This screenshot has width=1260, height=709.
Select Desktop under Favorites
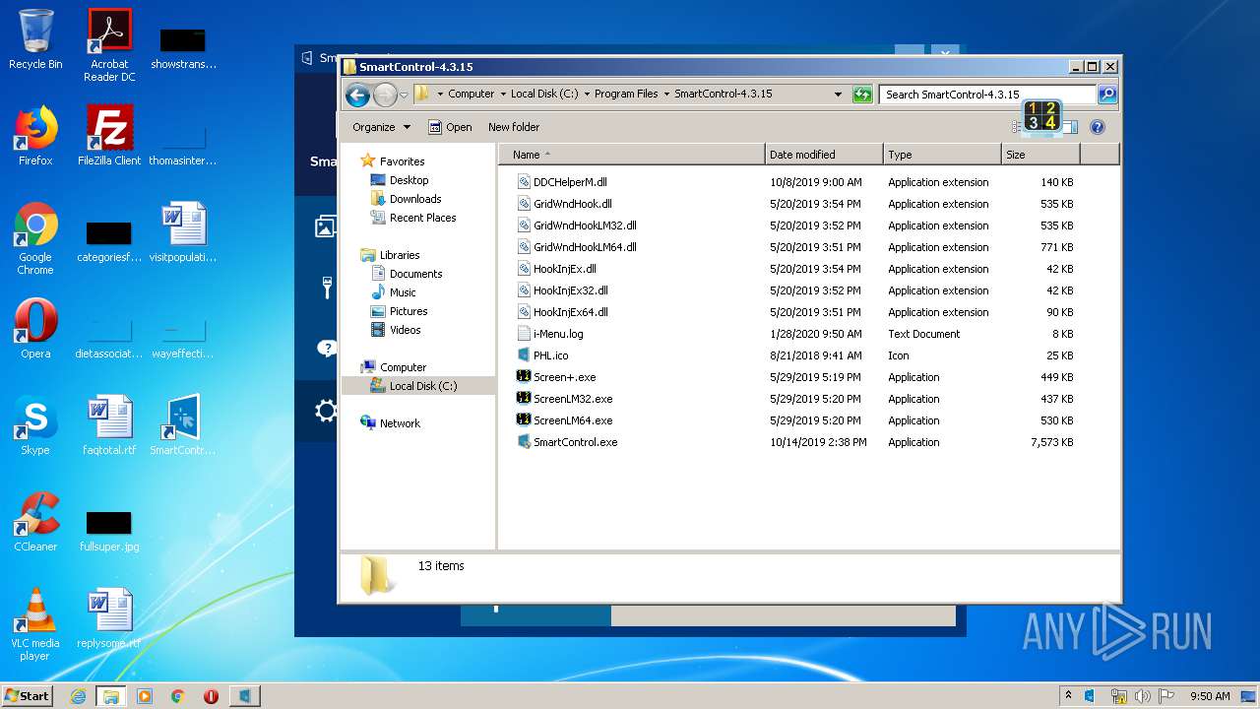pyautogui.click(x=409, y=180)
